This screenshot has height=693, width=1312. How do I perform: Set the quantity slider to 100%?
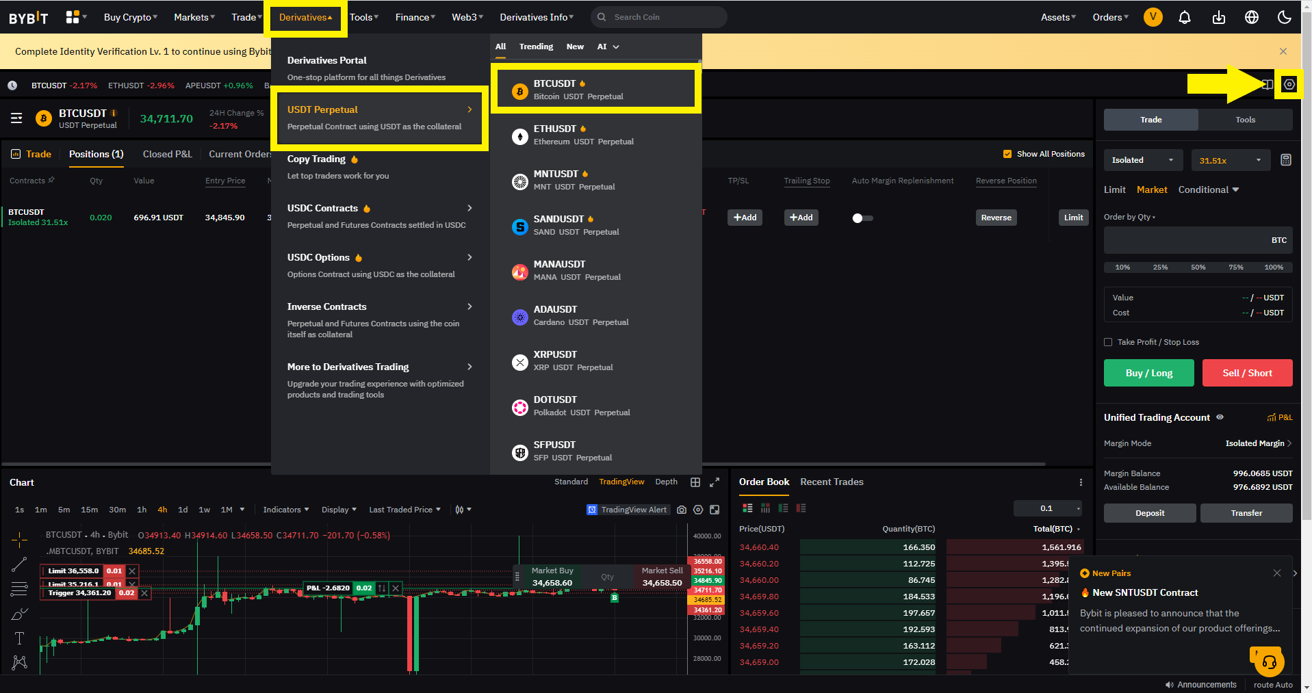(1274, 267)
